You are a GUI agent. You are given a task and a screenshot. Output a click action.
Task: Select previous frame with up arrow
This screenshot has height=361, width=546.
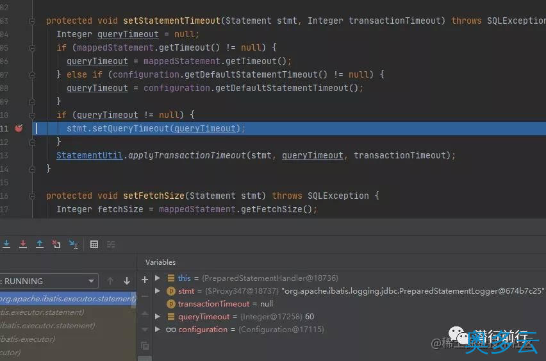coord(110,281)
